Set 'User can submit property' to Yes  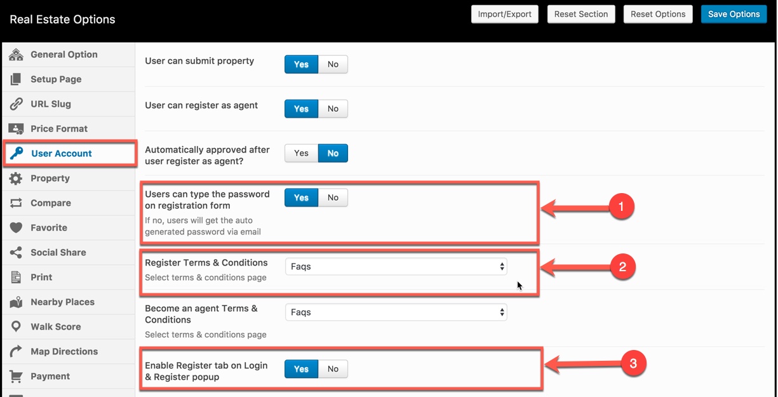tap(301, 64)
